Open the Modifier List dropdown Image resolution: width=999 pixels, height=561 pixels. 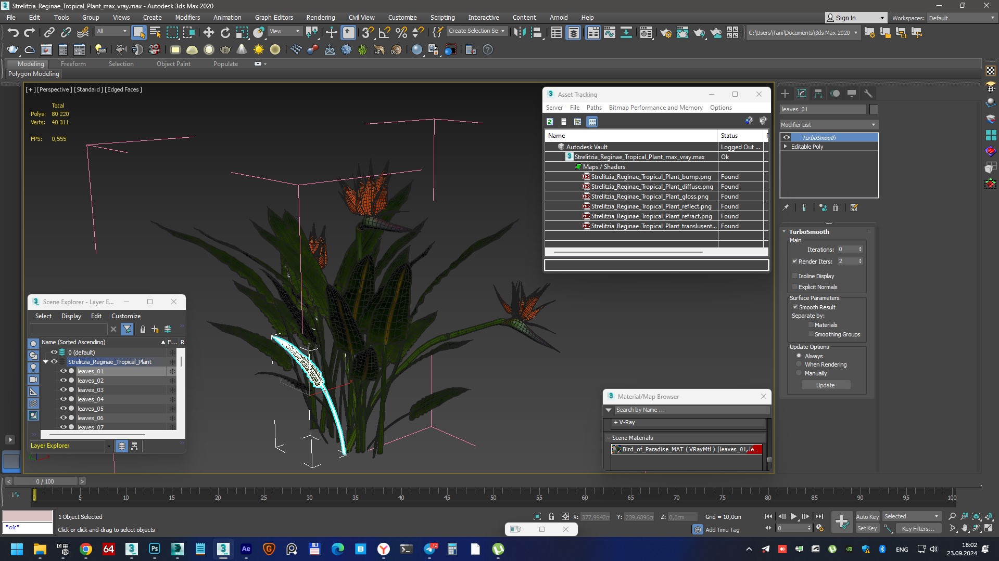pyautogui.click(x=829, y=125)
